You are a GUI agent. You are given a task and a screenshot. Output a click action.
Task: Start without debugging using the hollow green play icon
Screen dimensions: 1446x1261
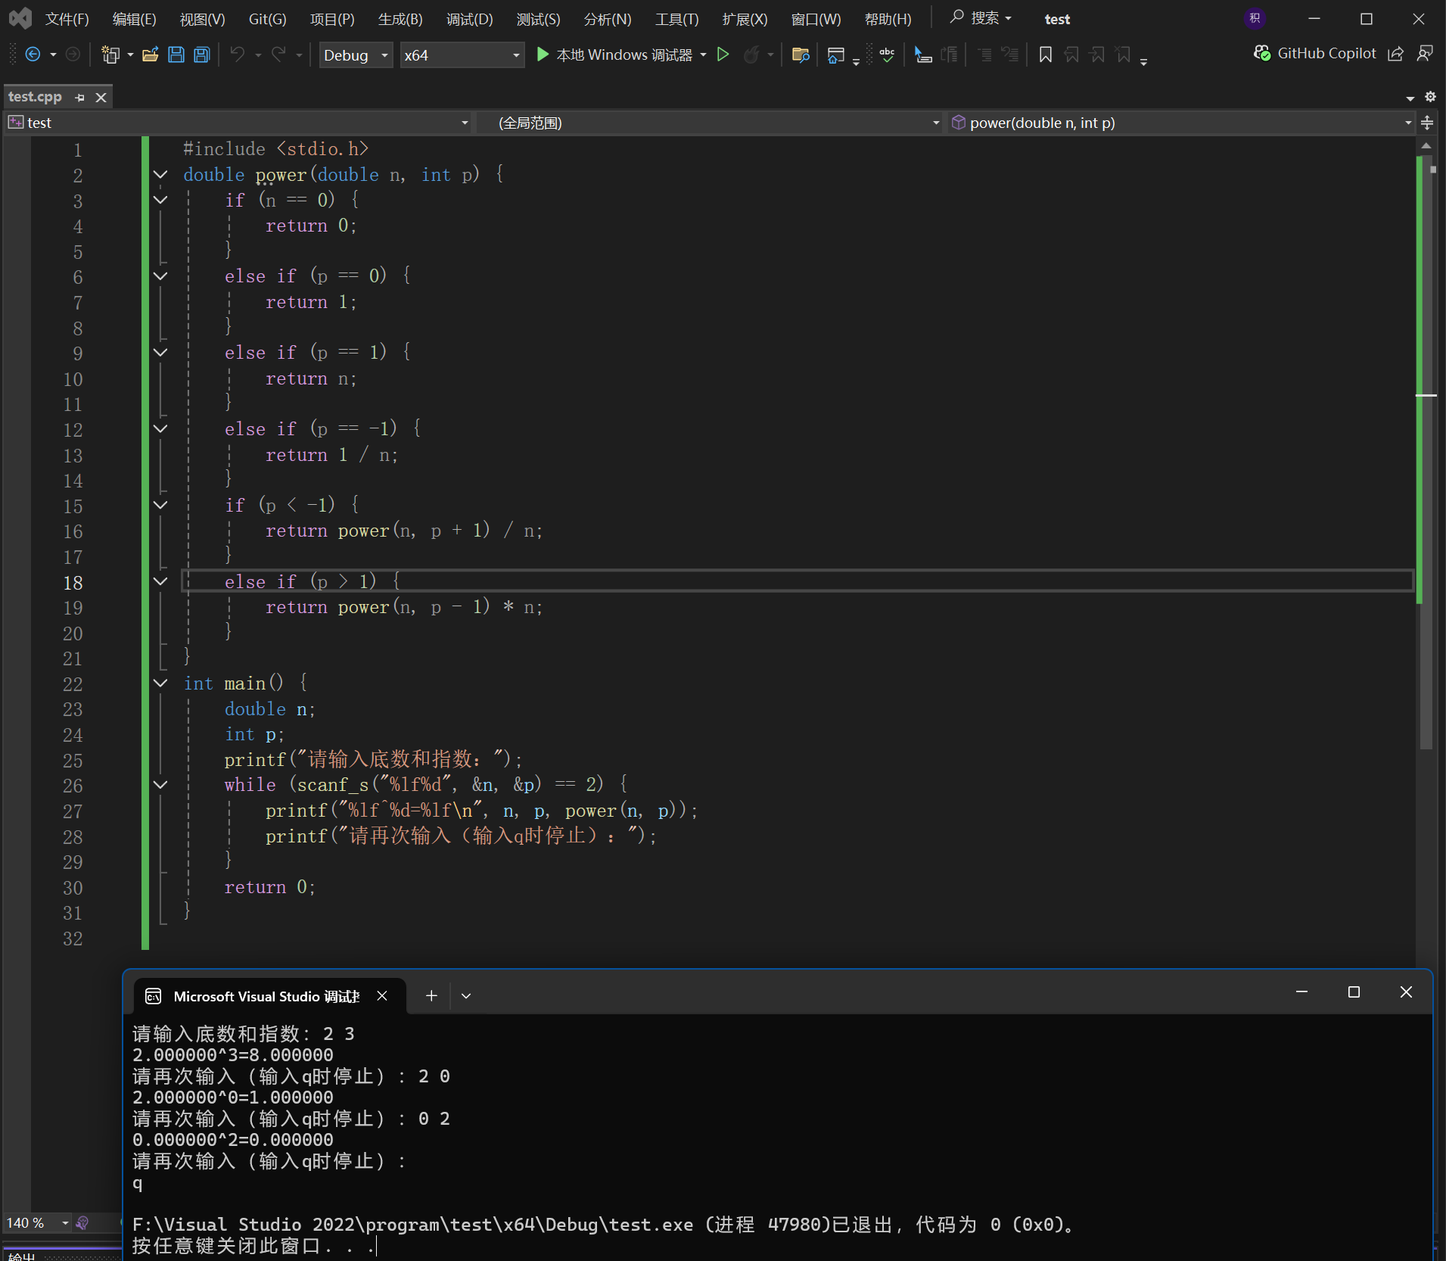click(x=723, y=54)
